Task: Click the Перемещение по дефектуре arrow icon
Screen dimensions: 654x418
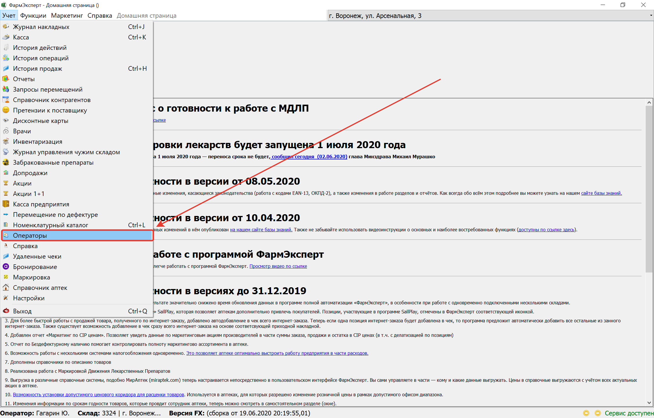Action: 6,215
